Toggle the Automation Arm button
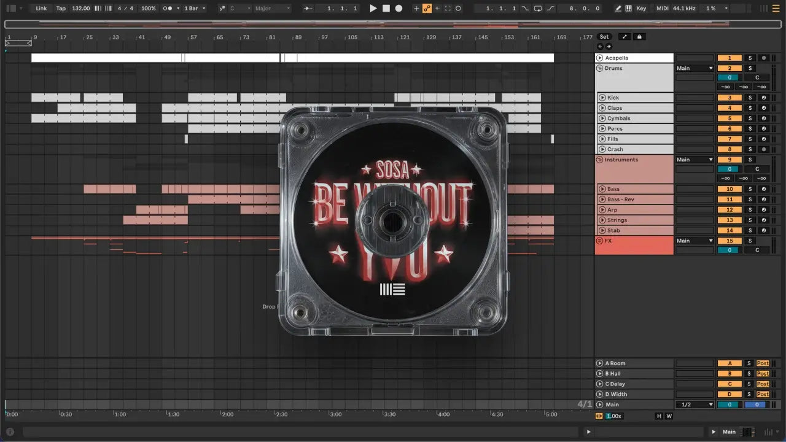The height and width of the screenshot is (442, 786). [x=427, y=9]
